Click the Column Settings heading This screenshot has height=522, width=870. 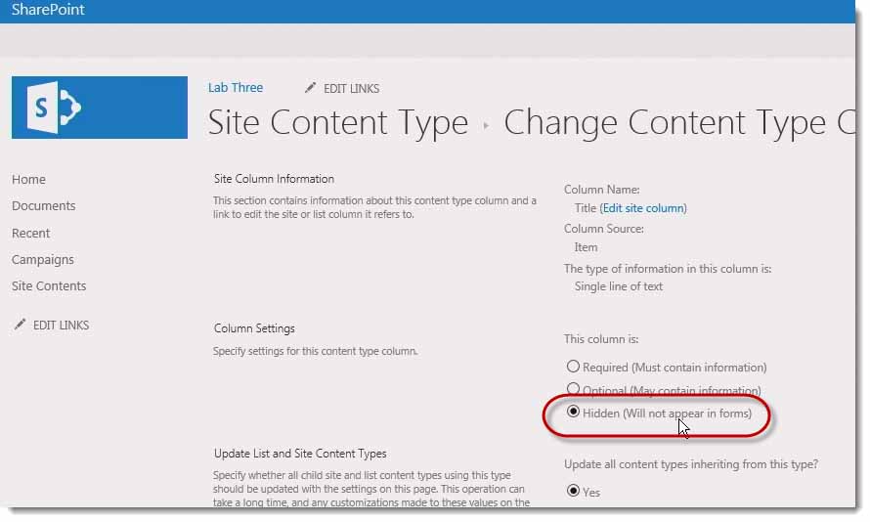(254, 328)
